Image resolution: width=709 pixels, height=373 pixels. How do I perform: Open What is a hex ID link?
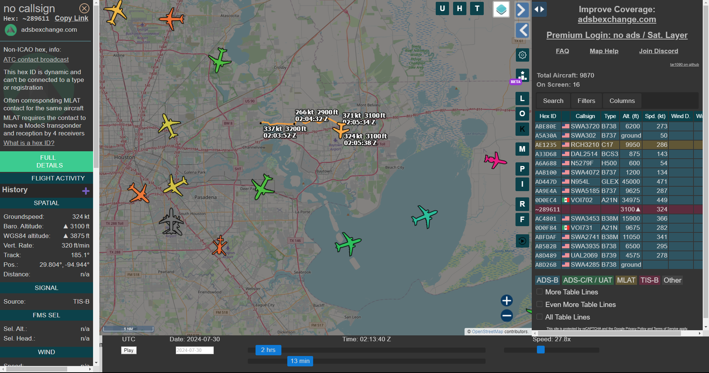pos(29,143)
